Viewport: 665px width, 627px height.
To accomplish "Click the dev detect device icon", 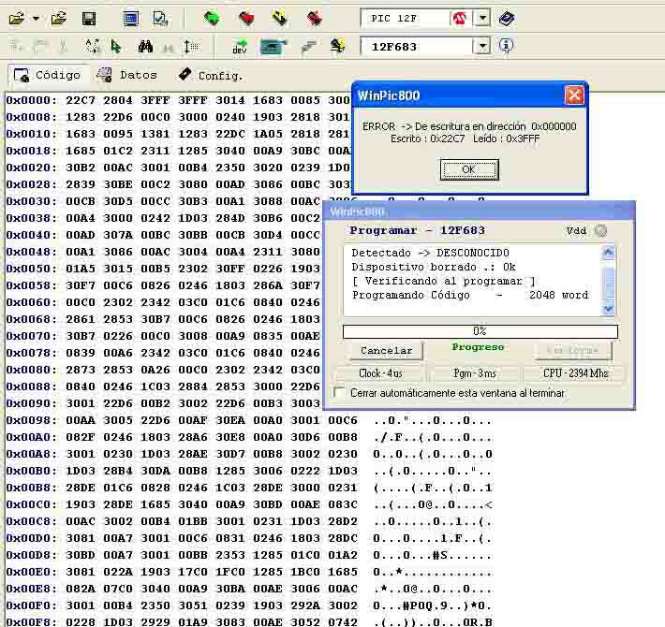I will [x=240, y=46].
